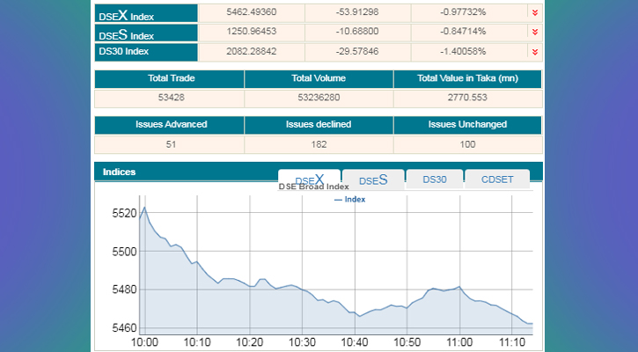
Task: Toggle the Index series legend in the chart
Action: pyautogui.click(x=349, y=200)
